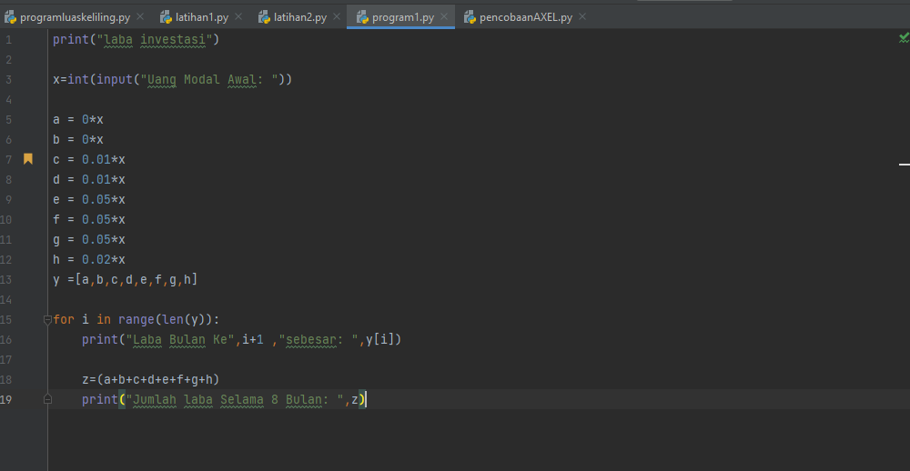Click the string "Jumlah laba Selama 8 Bulan: "
Viewport: 910px width, 471px height.
[235, 400]
